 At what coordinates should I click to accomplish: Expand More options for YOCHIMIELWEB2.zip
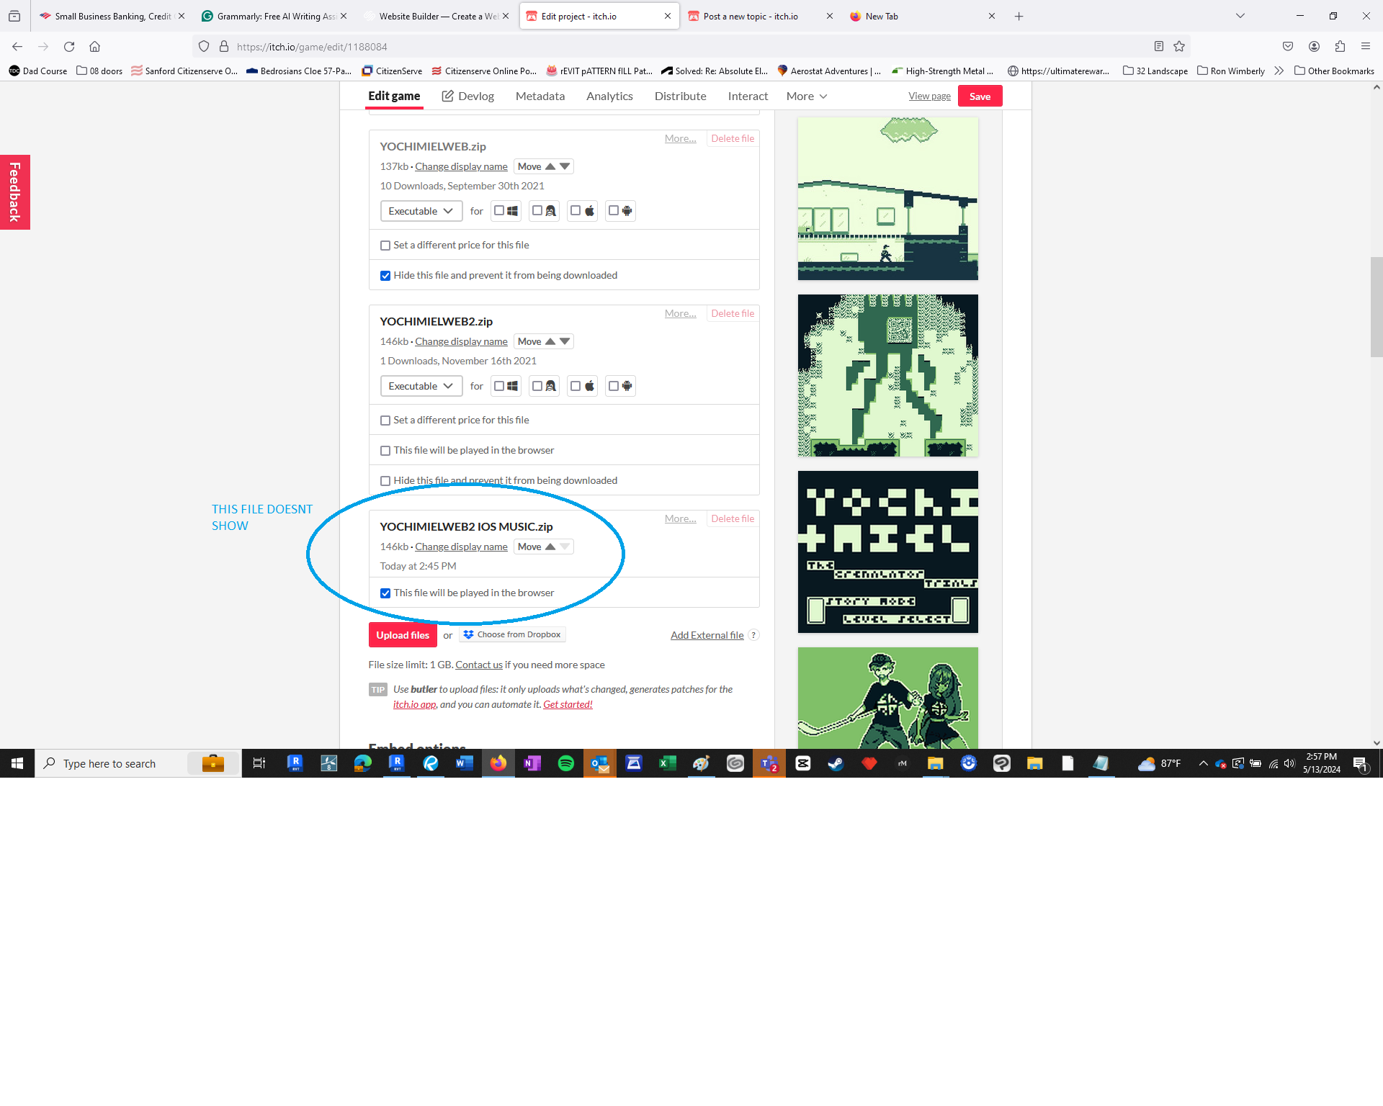coord(679,313)
